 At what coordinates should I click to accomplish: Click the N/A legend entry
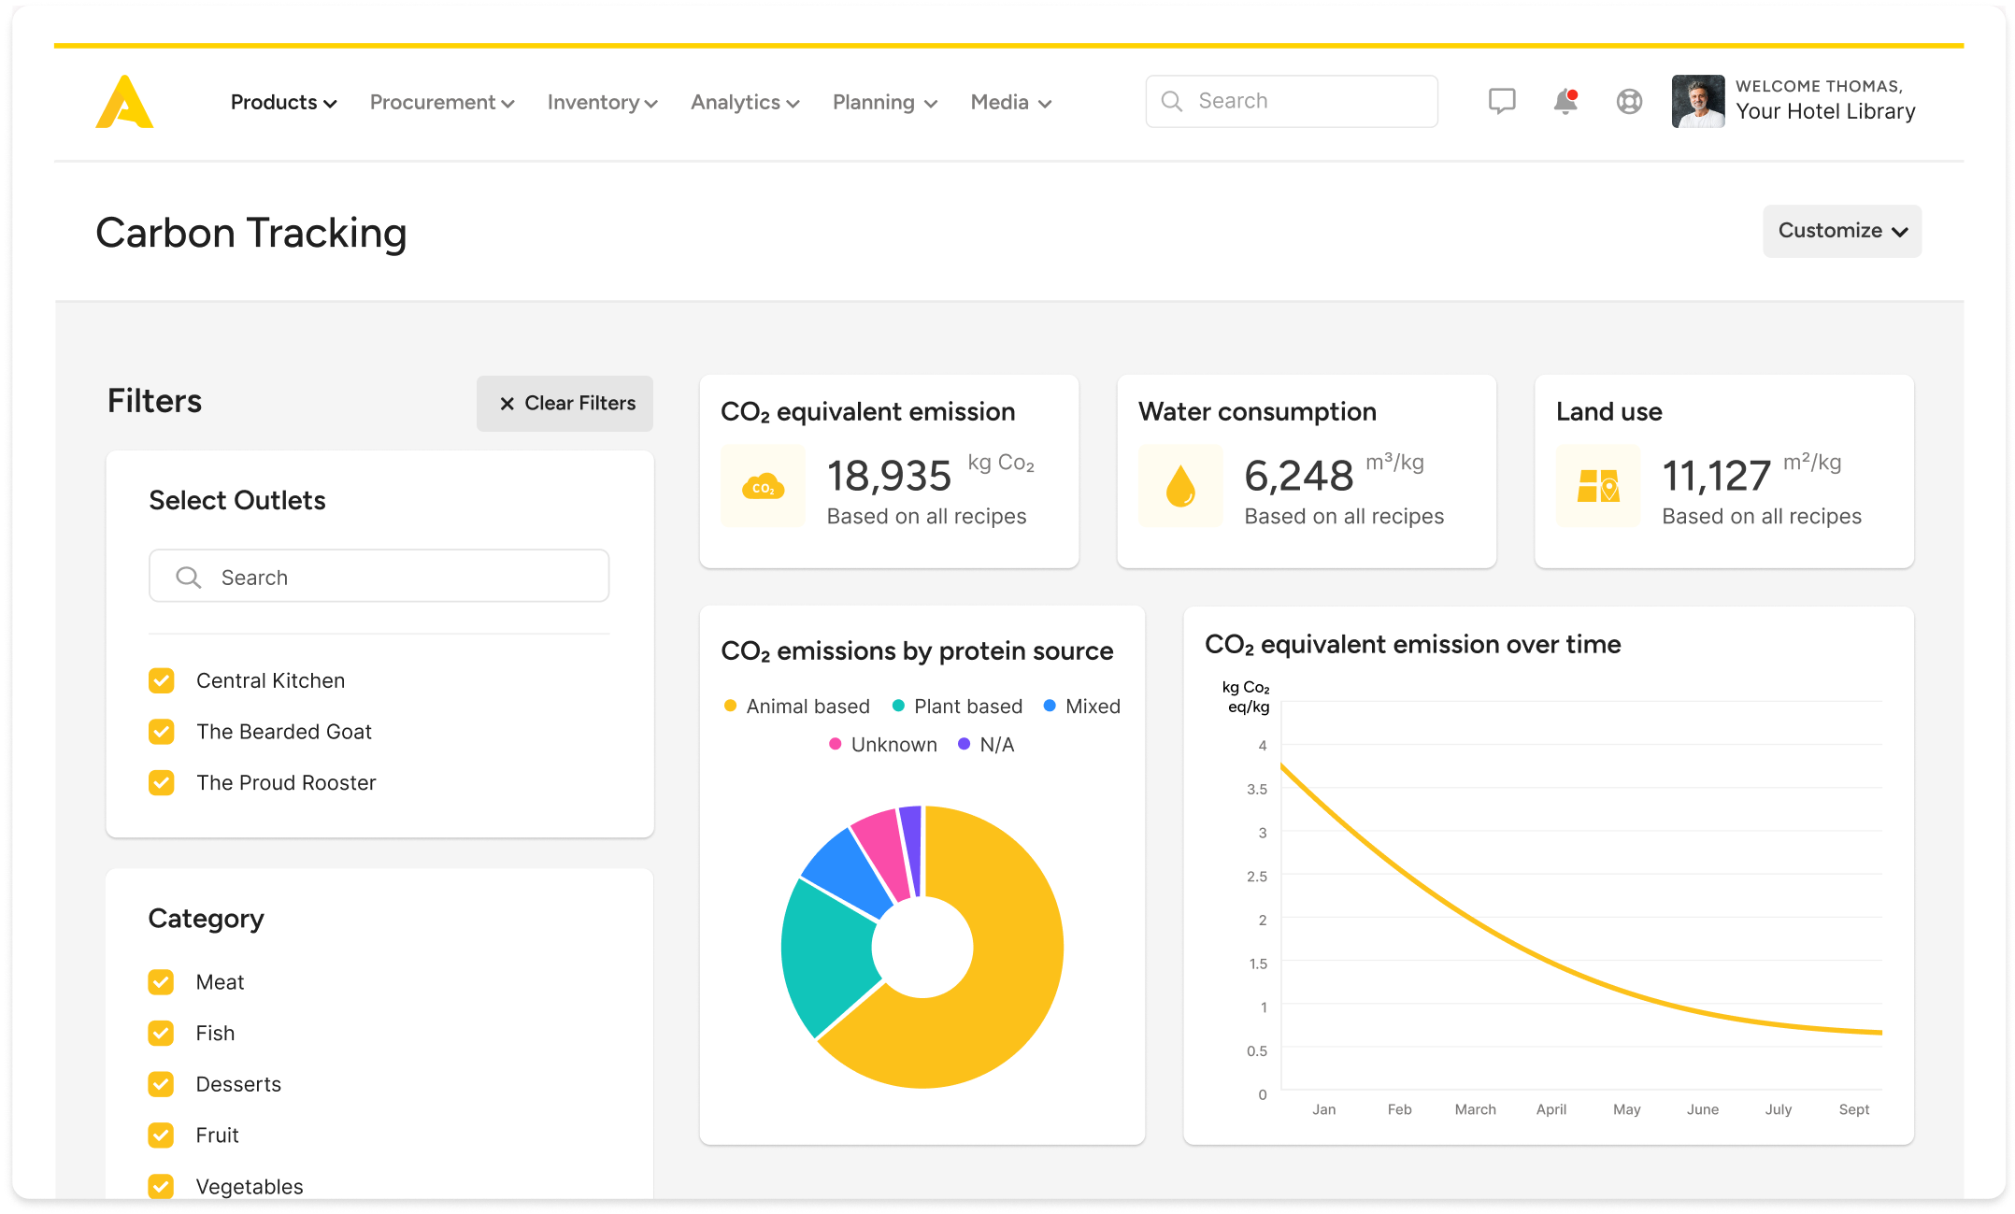click(986, 744)
